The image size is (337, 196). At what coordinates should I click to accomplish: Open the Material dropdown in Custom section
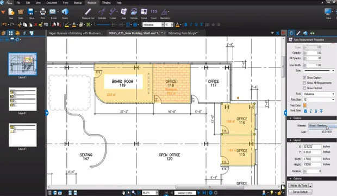(x=322, y=126)
